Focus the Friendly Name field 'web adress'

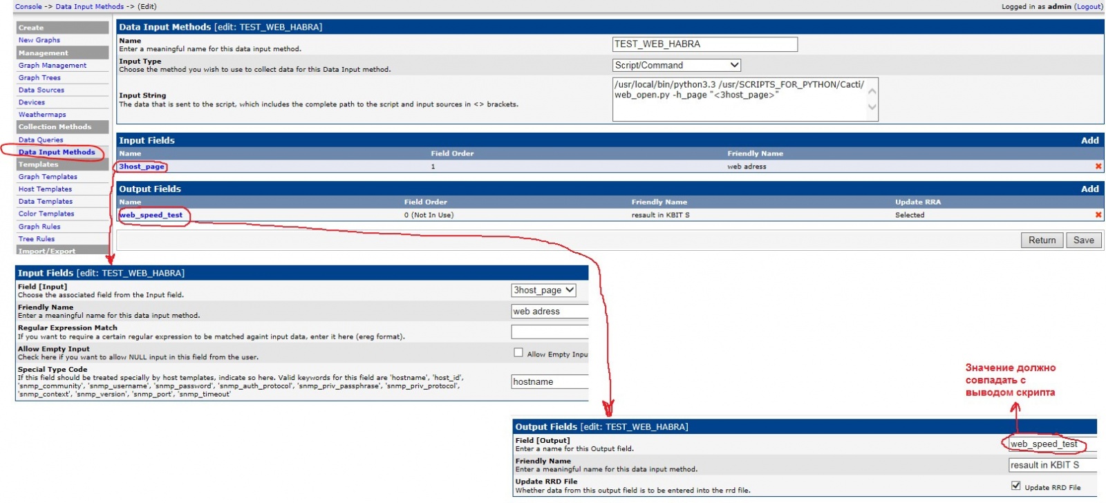(550, 312)
